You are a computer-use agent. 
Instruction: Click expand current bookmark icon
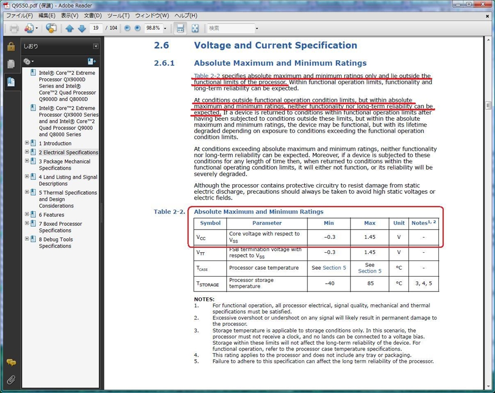[91, 61]
